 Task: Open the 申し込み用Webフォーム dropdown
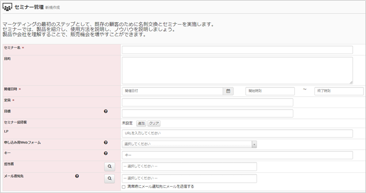189,144
